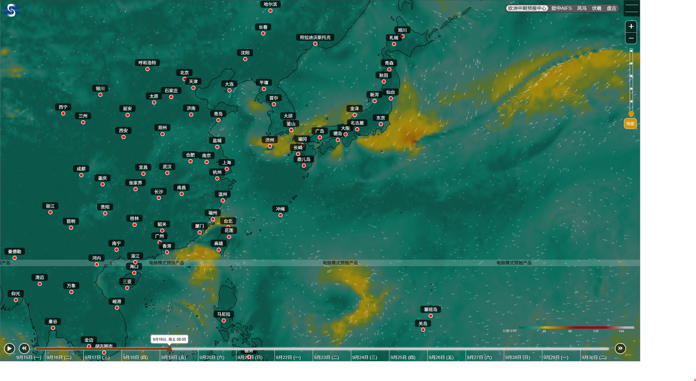Click the 关岛 city label
The width and height of the screenshot is (696, 381).
tap(423, 323)
